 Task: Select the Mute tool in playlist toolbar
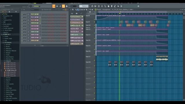(82, 10)
